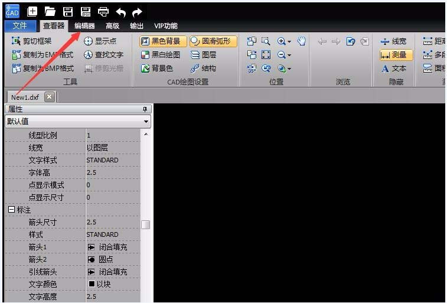The image size is (447, 303).
Task: Open the zoom out dropdown arrow
Action: click(x=289, y=55)
